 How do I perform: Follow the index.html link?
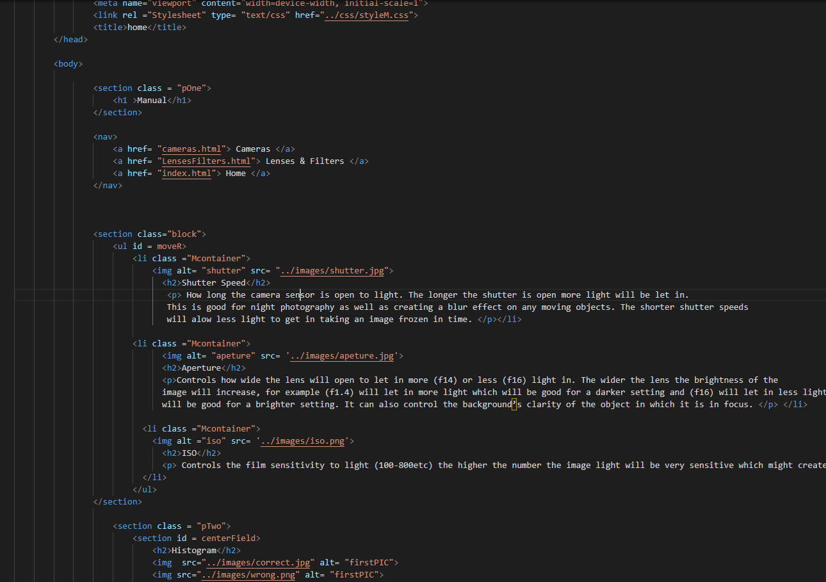click(186, 173)
